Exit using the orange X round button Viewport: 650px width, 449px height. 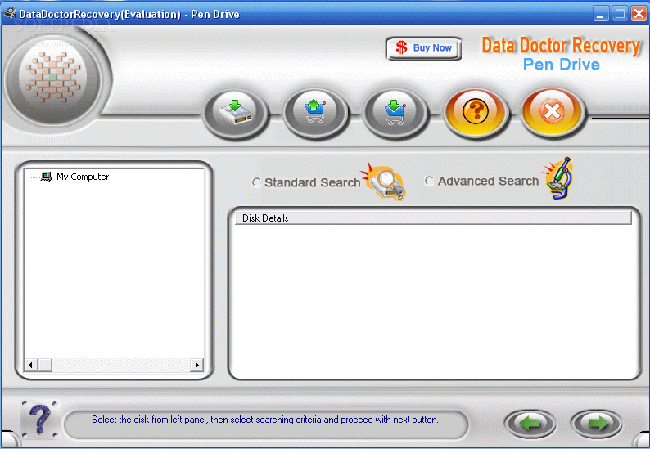click(552, 111)
